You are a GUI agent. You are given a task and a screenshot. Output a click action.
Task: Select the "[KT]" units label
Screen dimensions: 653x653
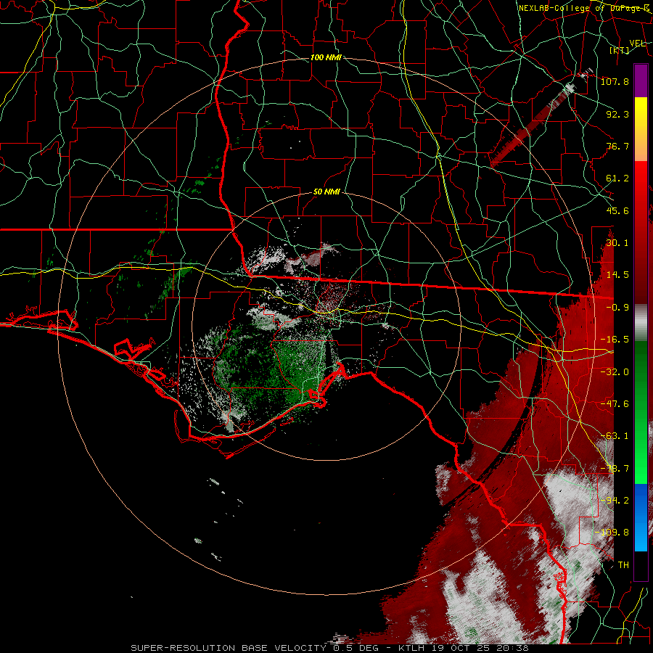619,50
